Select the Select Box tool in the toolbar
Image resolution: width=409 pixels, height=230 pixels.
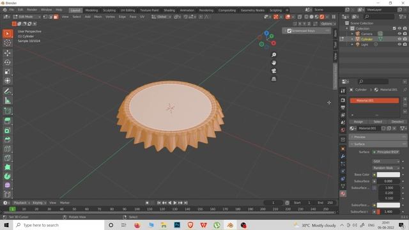coord(7,34)
